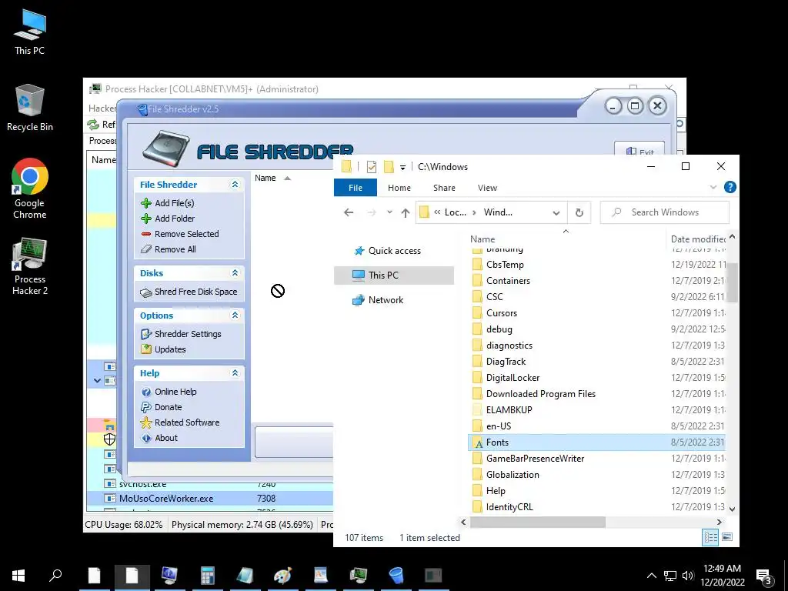The image size is (788, 591).
Task: Go back in Explorer navigation
Action: (x=349, y=212)
